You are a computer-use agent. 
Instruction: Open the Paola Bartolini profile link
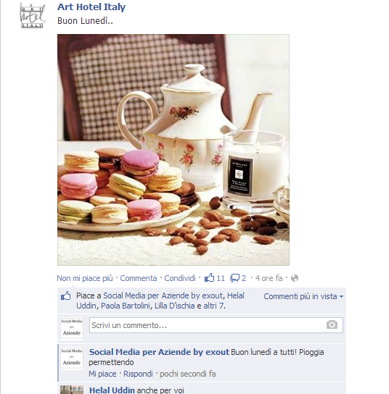[126, 306]
